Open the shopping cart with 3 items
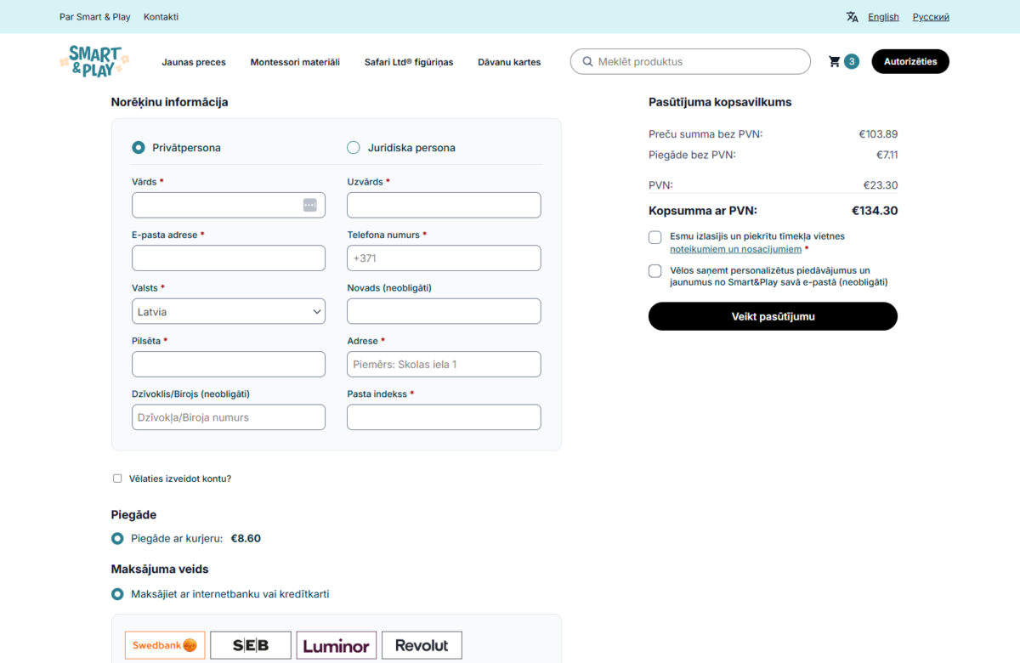 [x=836, y=61]
